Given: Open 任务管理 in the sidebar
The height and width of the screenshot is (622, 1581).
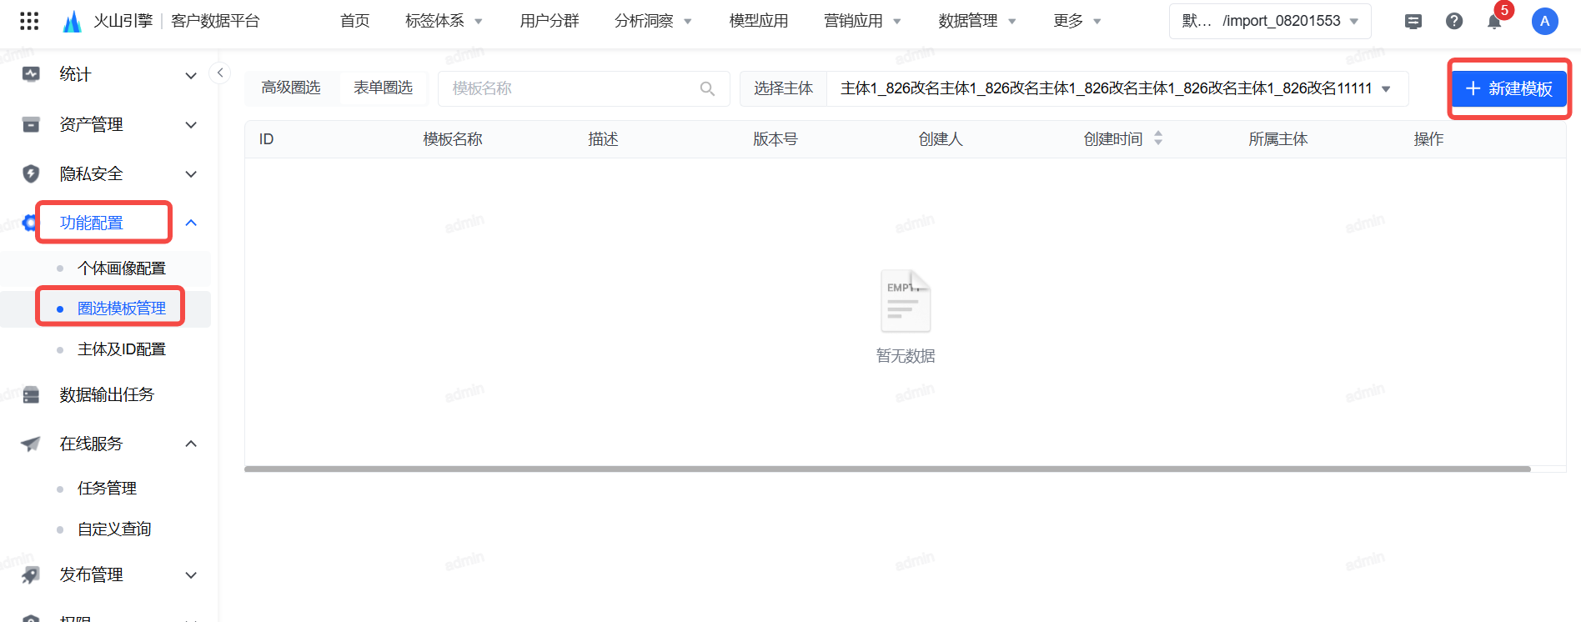Looking at the screenshot, I should (107, 488).
